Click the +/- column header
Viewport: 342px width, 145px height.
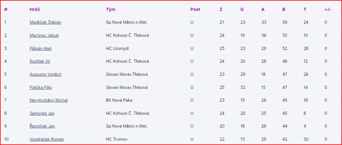click(328, 9)
